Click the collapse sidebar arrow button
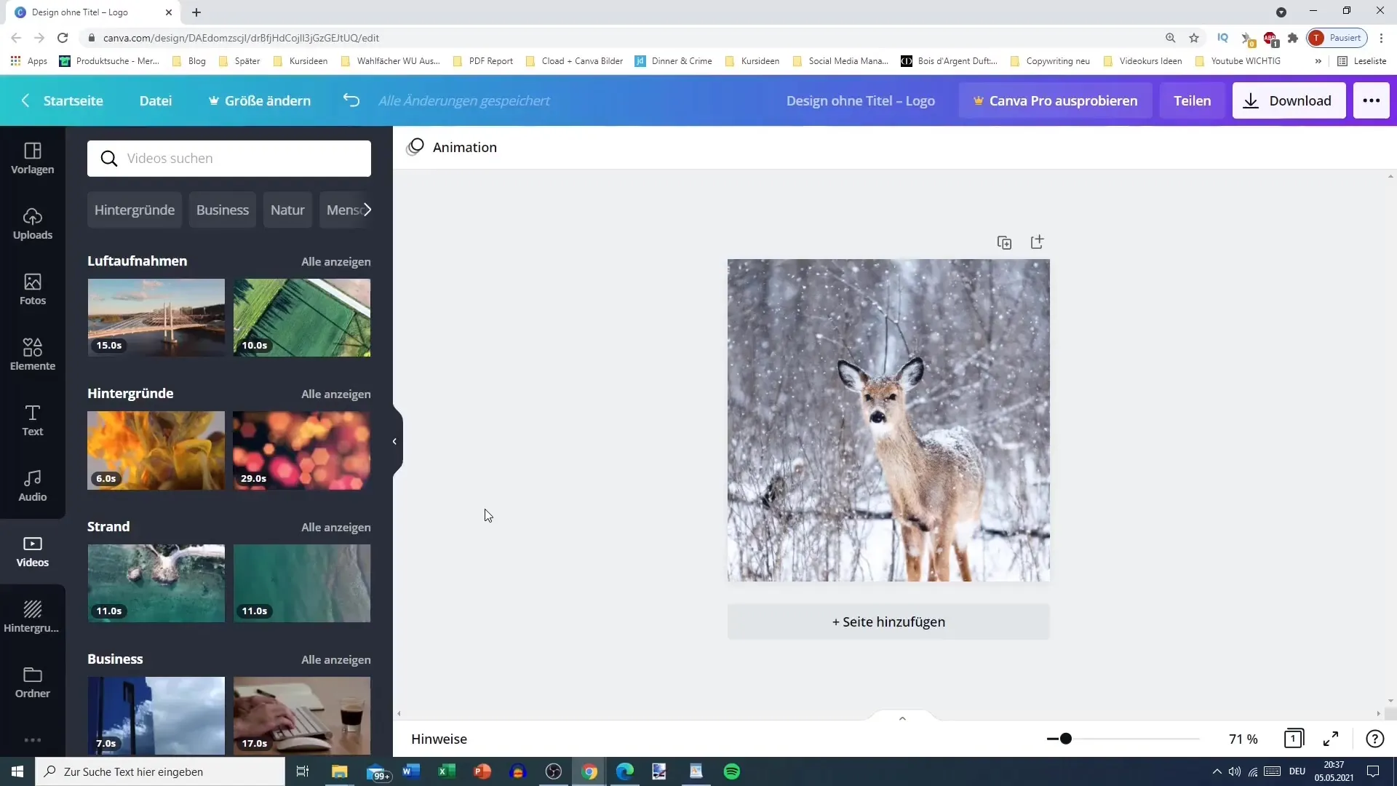The image size is (1397, 786). click(394, 440)
